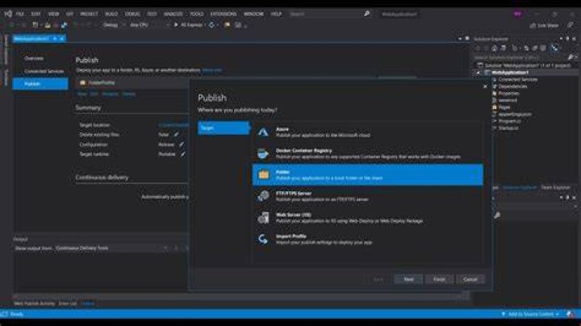Viewport: 581px width, 326px height.
Task: Click the Cancel button
Action: point(470,279)
